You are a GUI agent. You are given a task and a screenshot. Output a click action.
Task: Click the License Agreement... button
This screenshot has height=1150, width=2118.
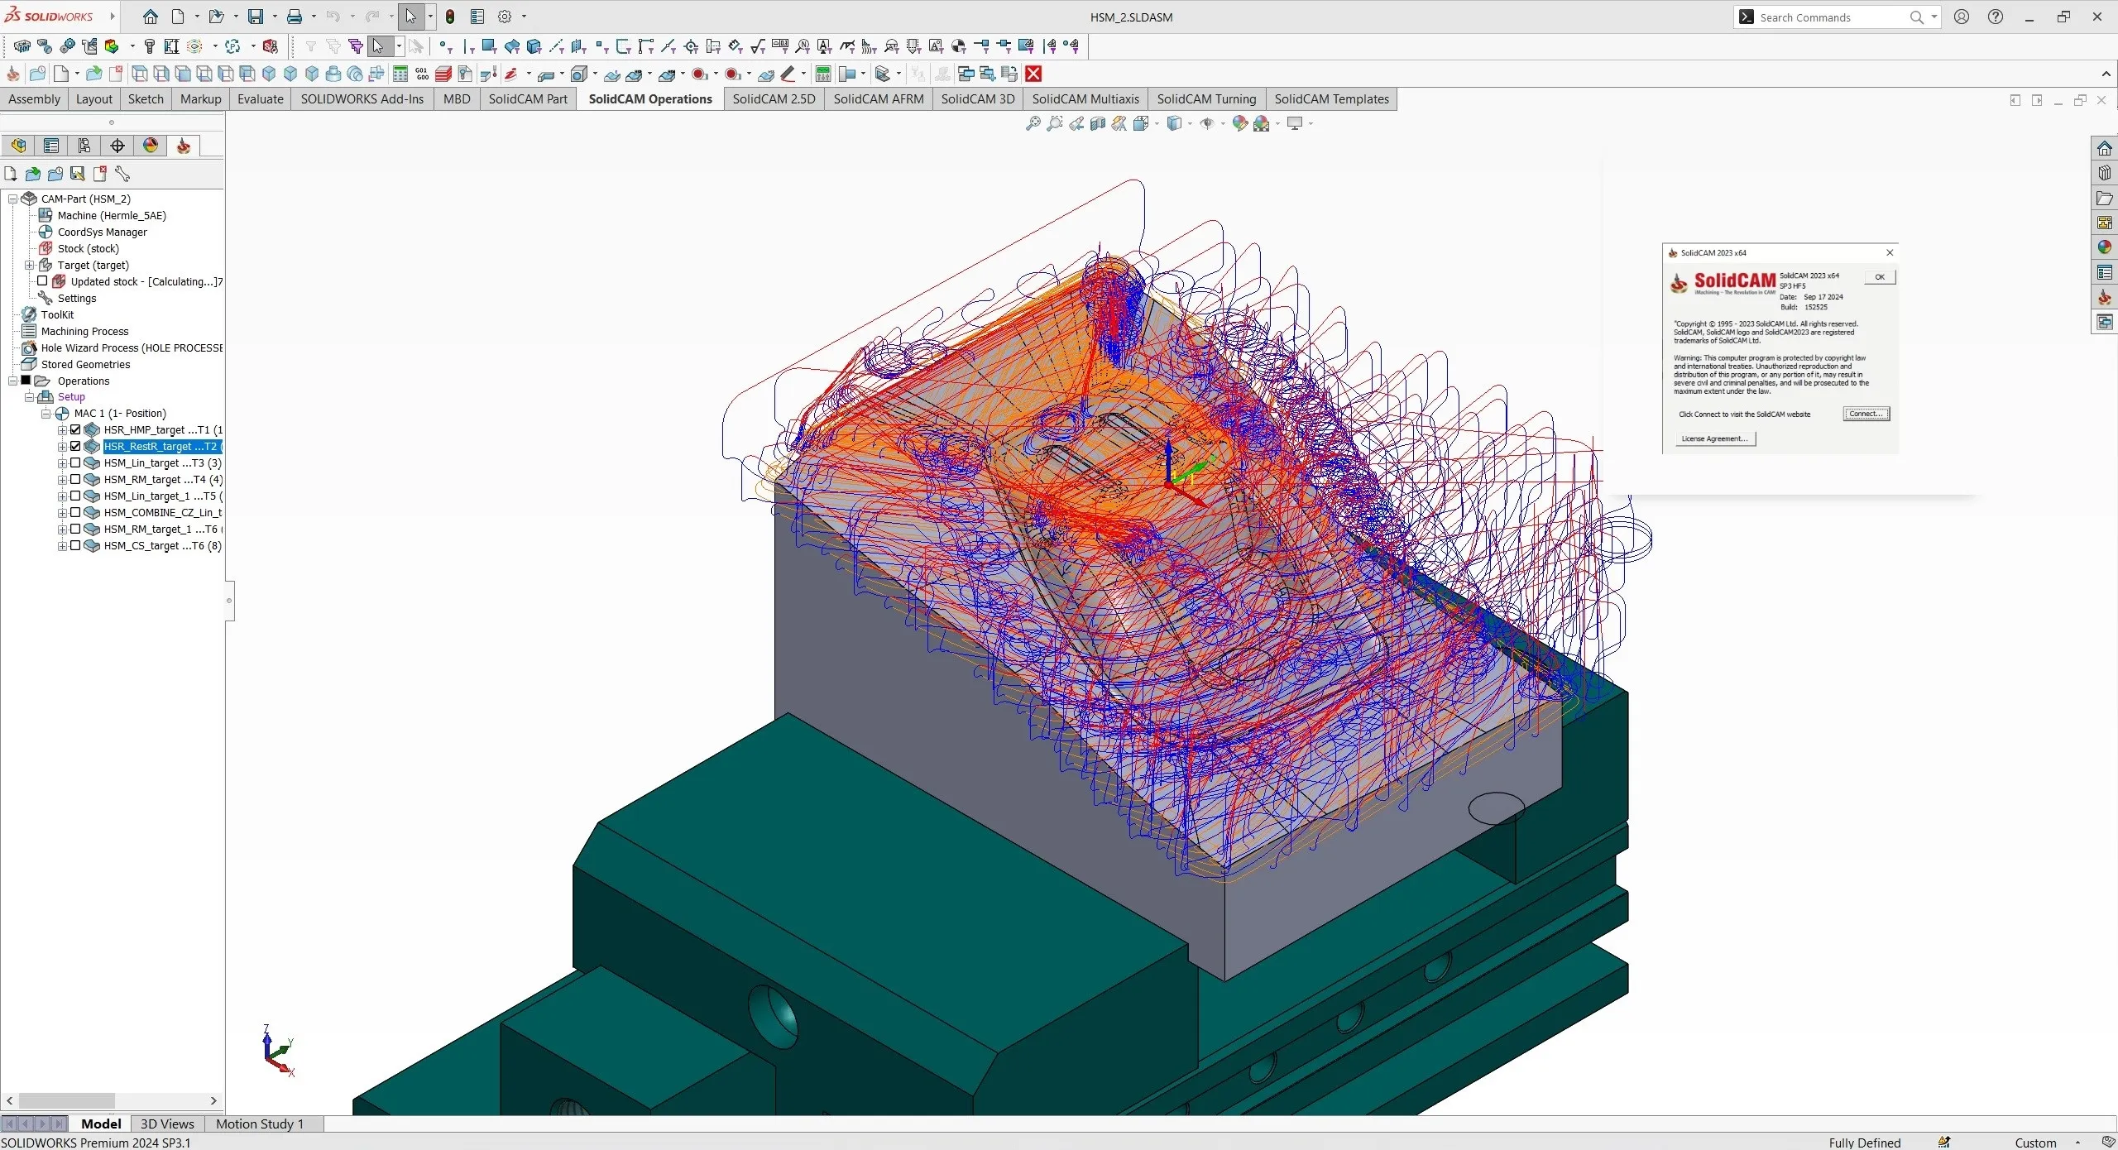[1715, 438]
